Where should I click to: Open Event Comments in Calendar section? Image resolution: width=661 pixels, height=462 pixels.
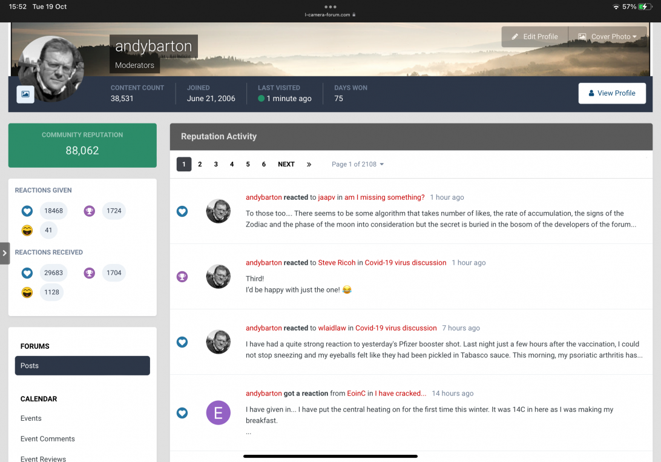pos(48,439)
